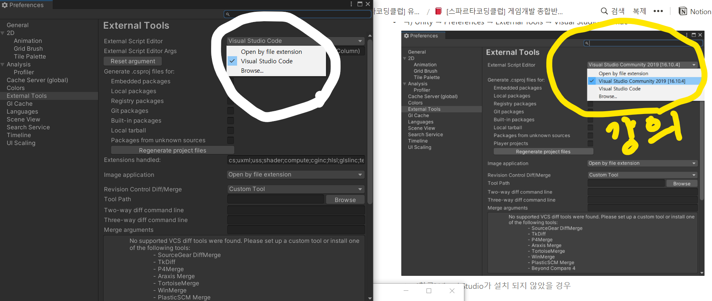712x301 pixels.
Task: Click Regenerate project files in the Notion image
Action: (x=543, y=152)
